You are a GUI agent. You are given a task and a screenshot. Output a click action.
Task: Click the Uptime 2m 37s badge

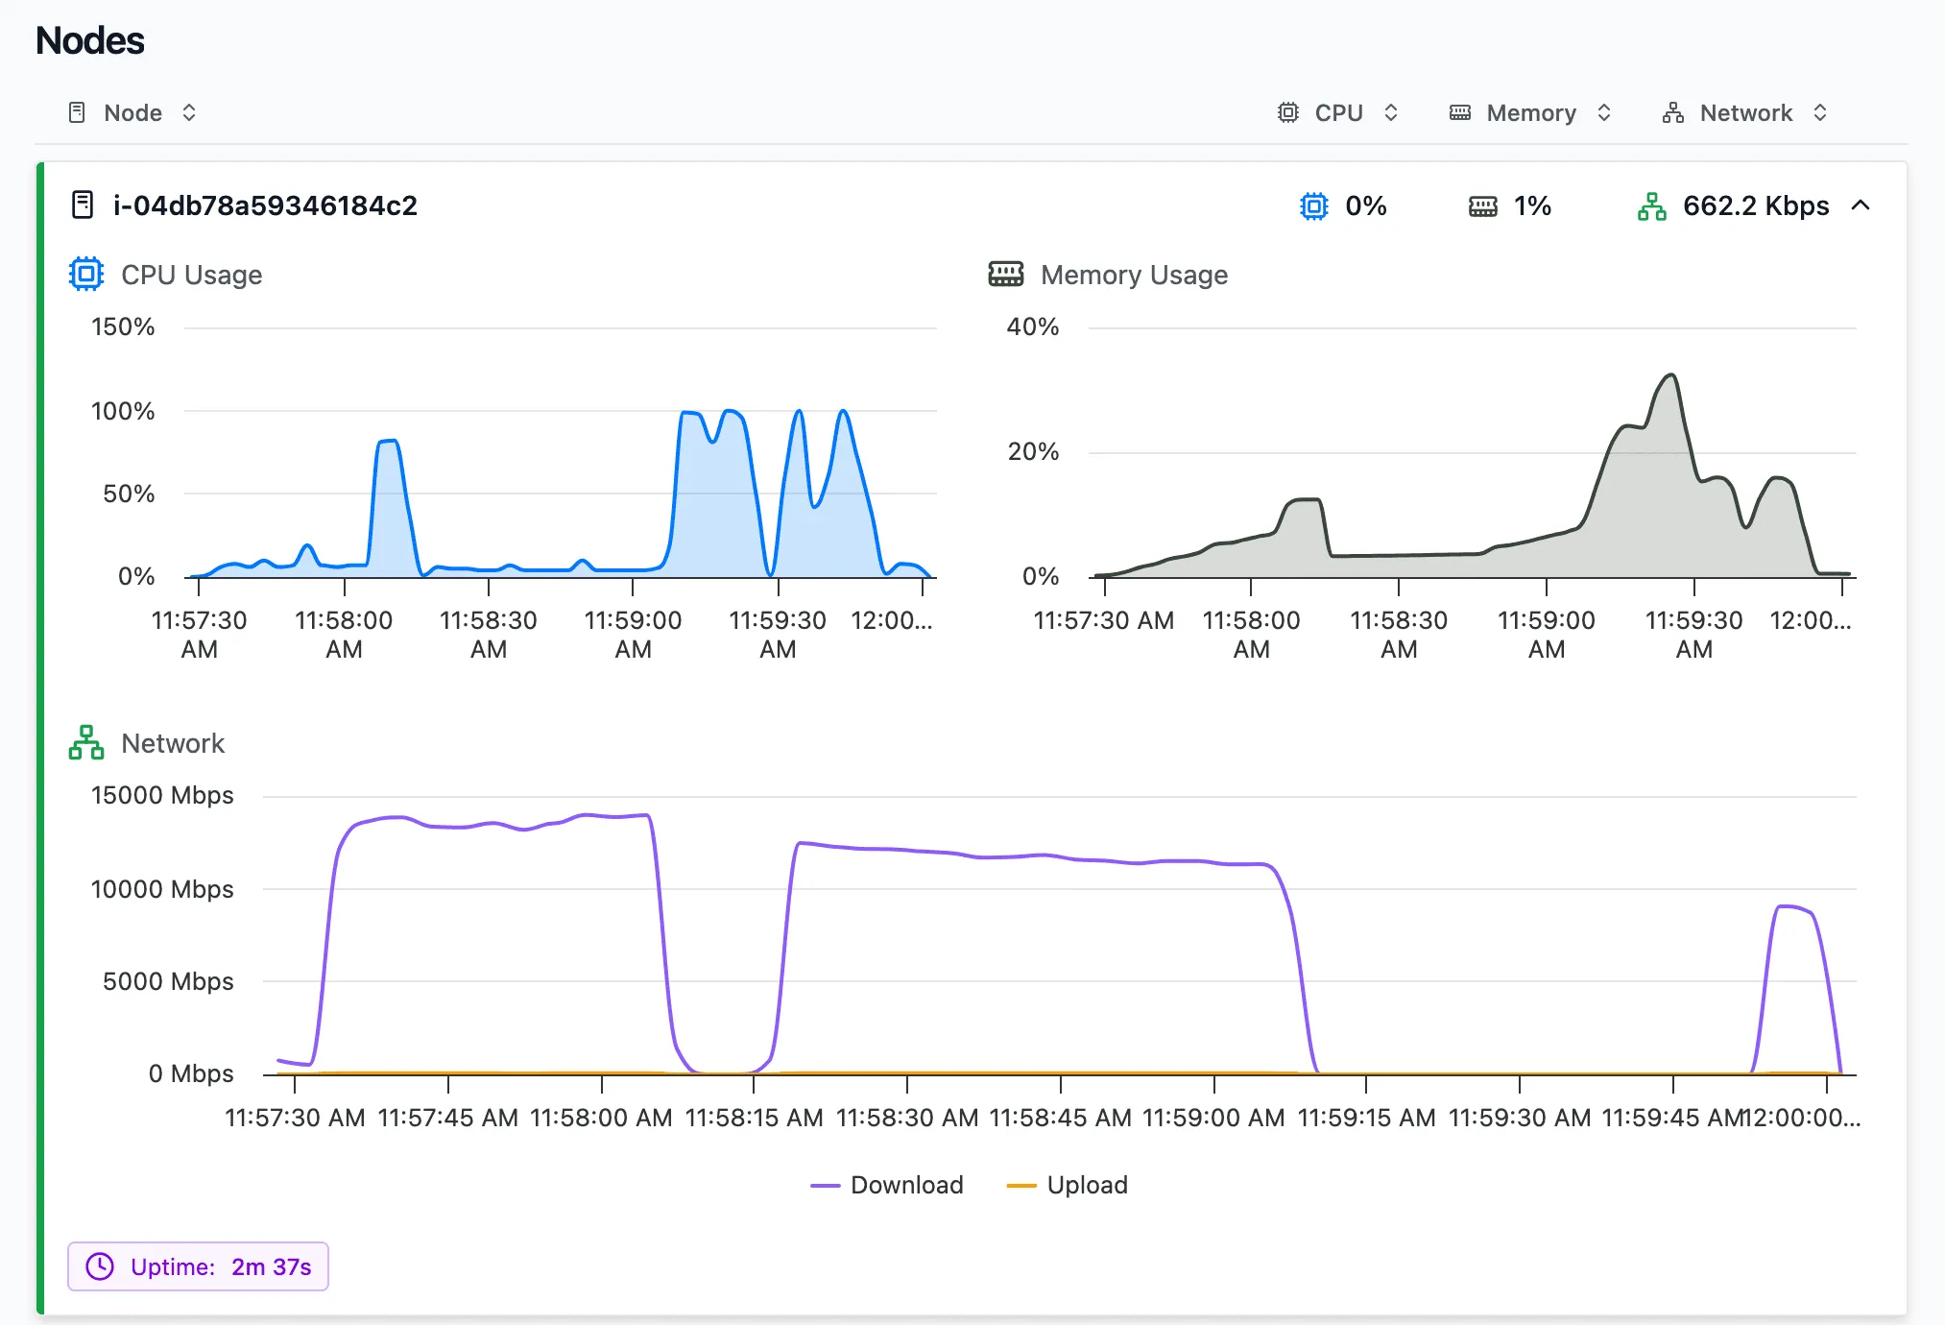pos(198,1266)
